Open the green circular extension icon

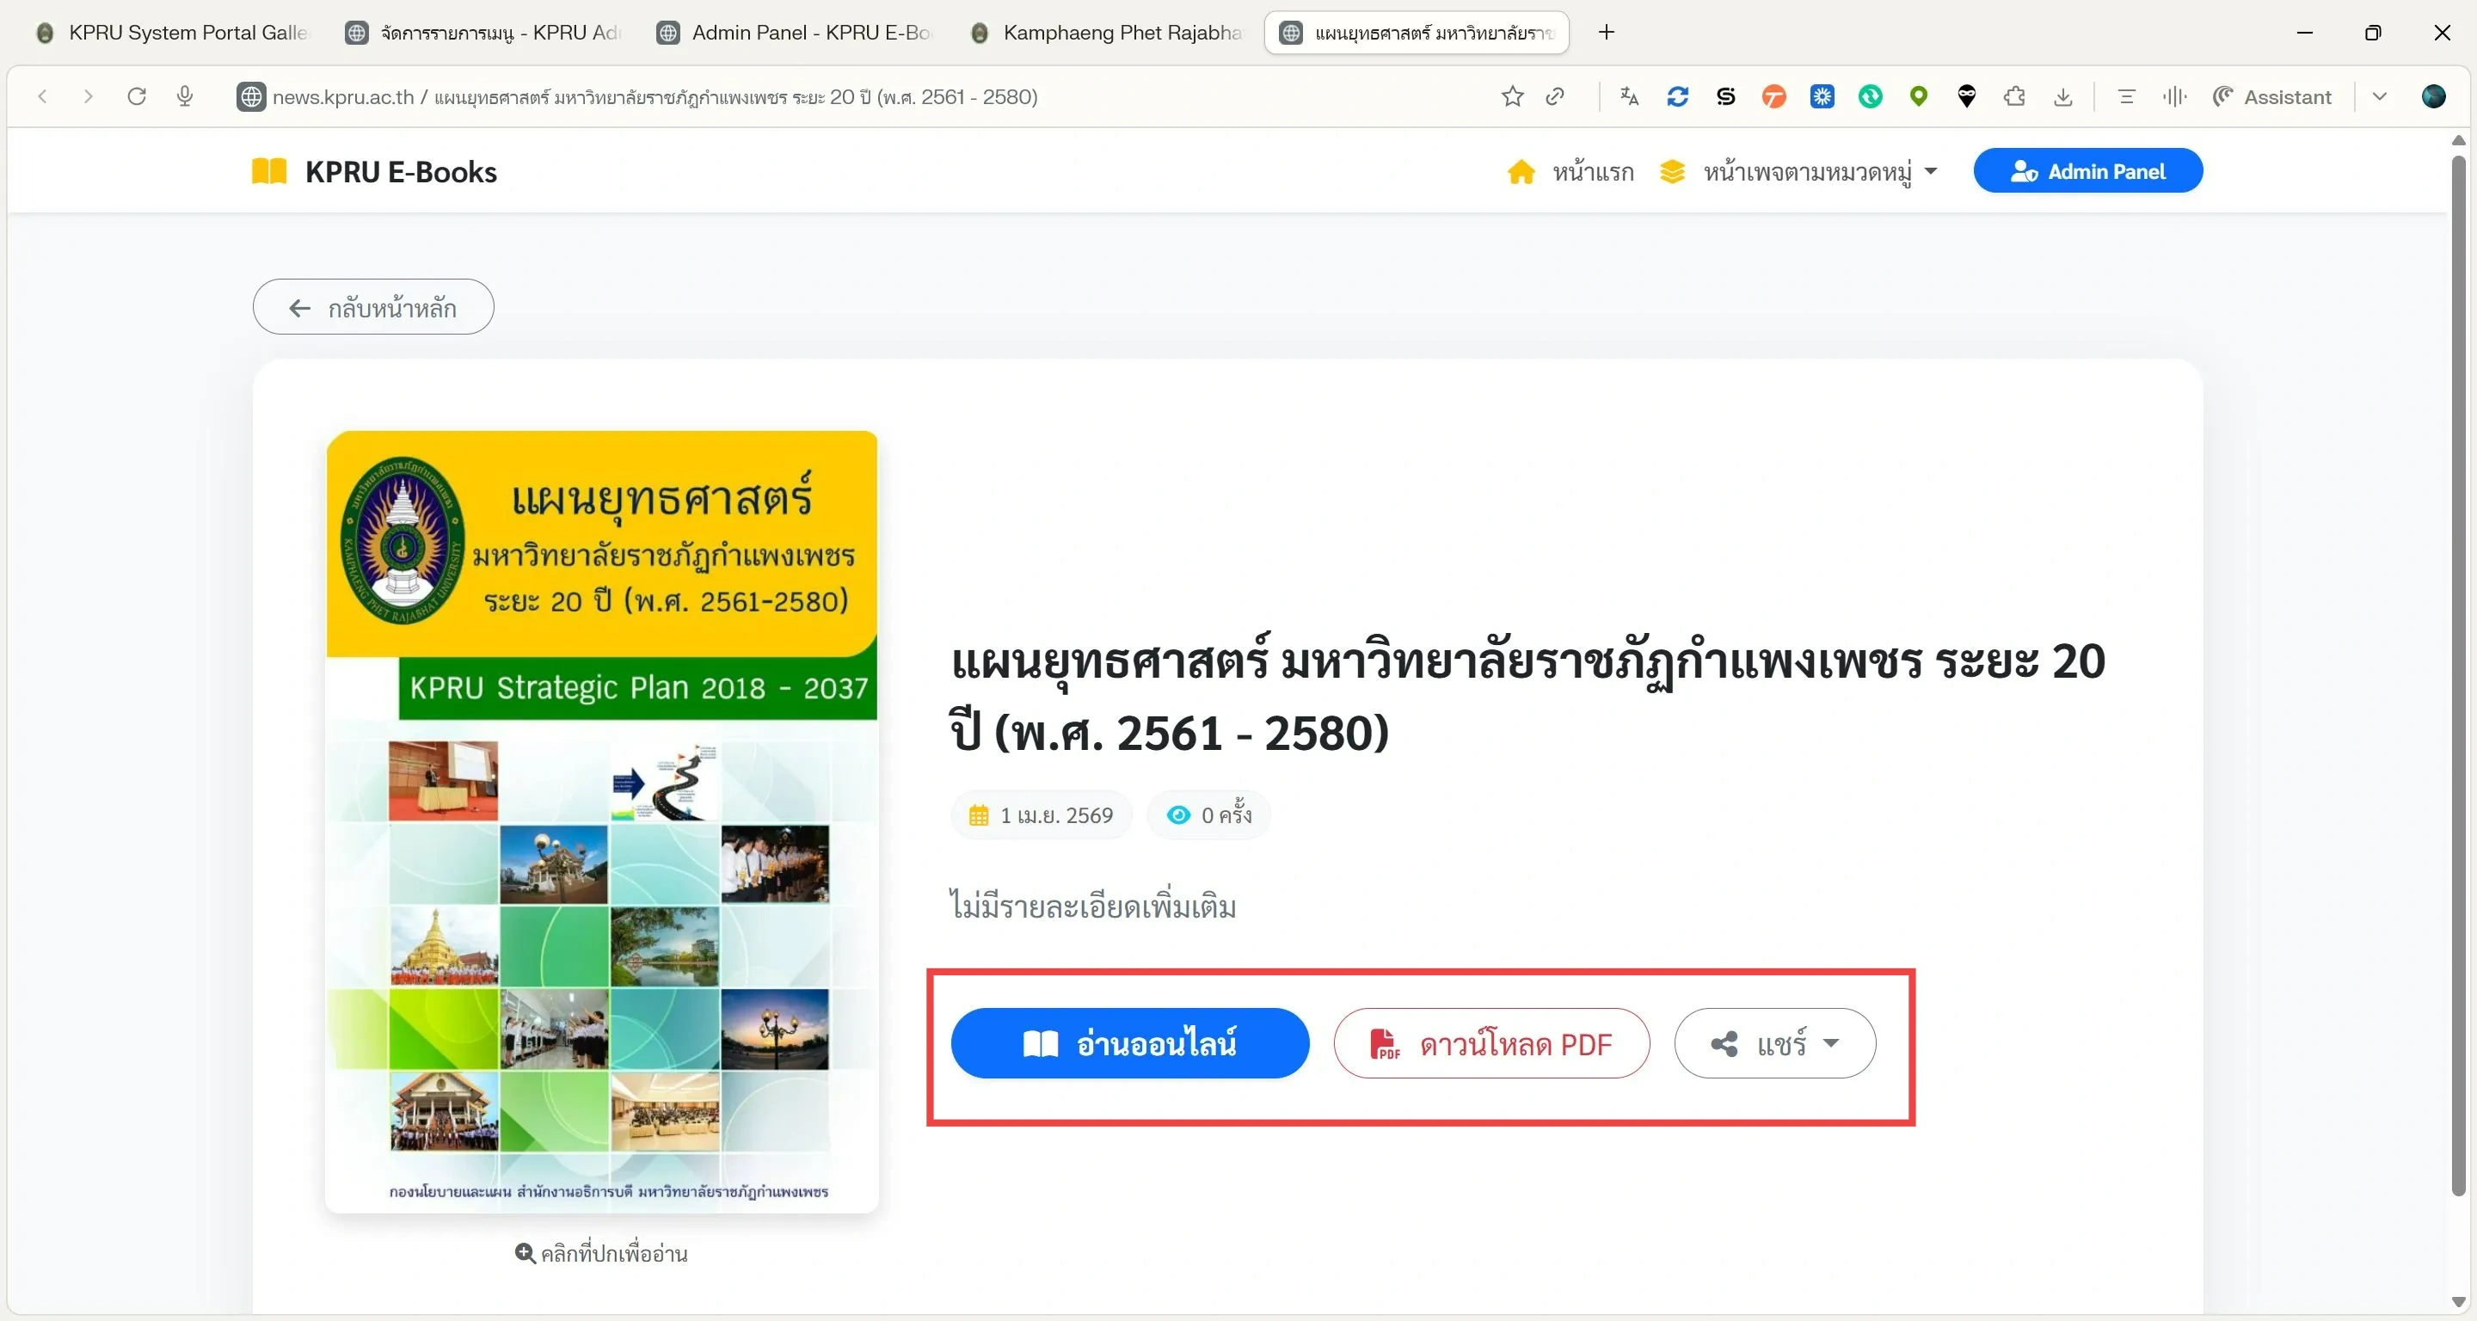1871,96
